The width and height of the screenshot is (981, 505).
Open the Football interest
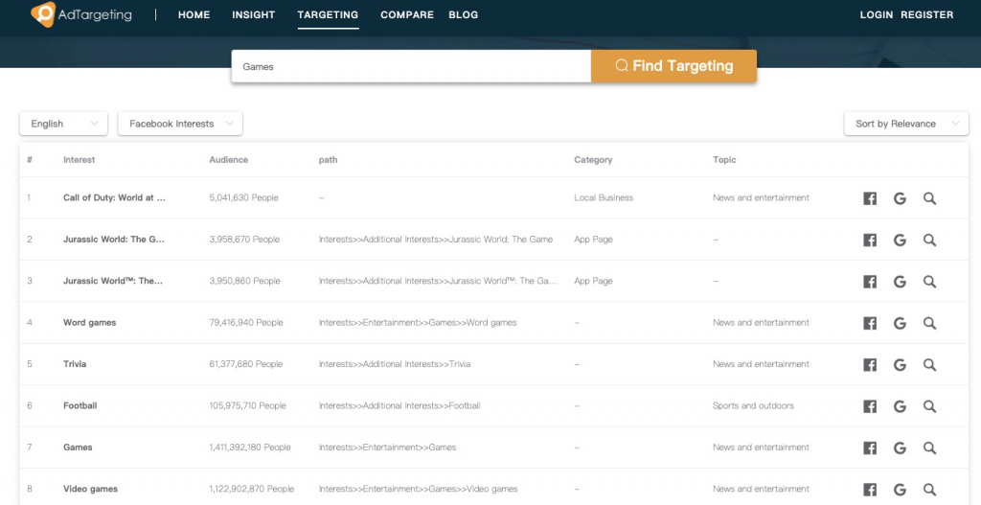(x=80, y=405)
